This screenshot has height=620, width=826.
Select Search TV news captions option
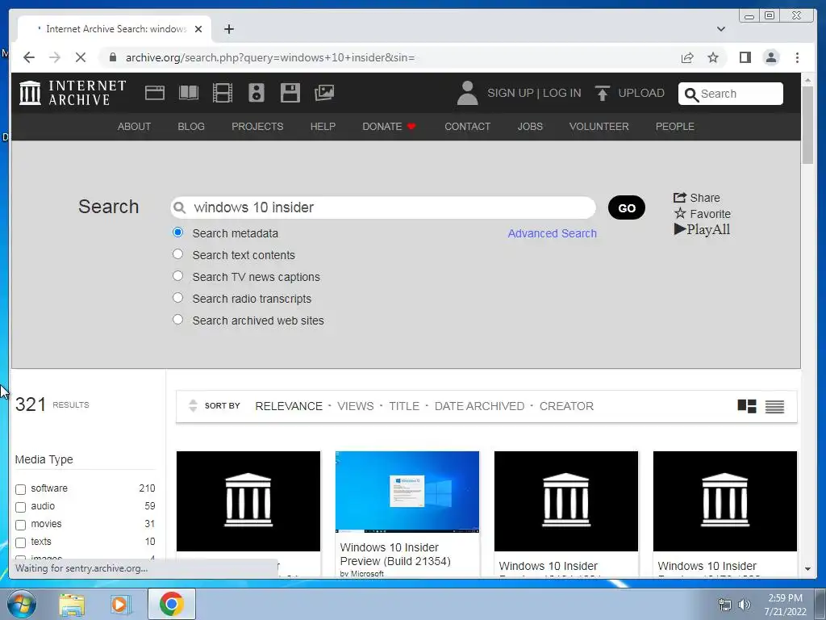178,276
